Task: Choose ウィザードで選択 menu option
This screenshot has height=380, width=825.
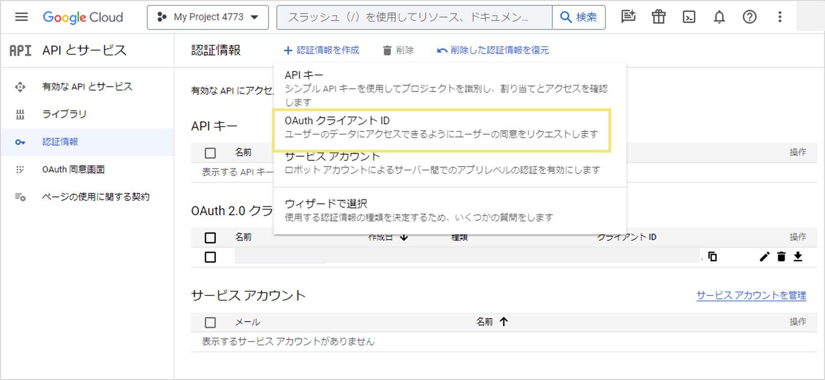Action: pyautogui.click(x=450, y=210)
